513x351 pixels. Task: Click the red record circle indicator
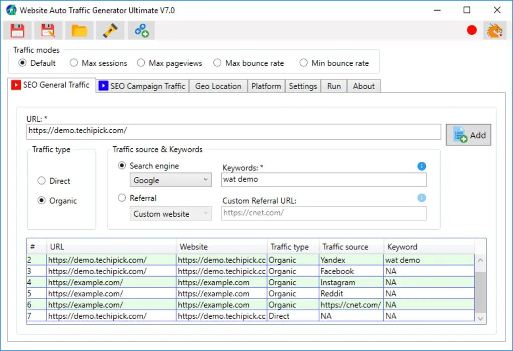point(471,30)
